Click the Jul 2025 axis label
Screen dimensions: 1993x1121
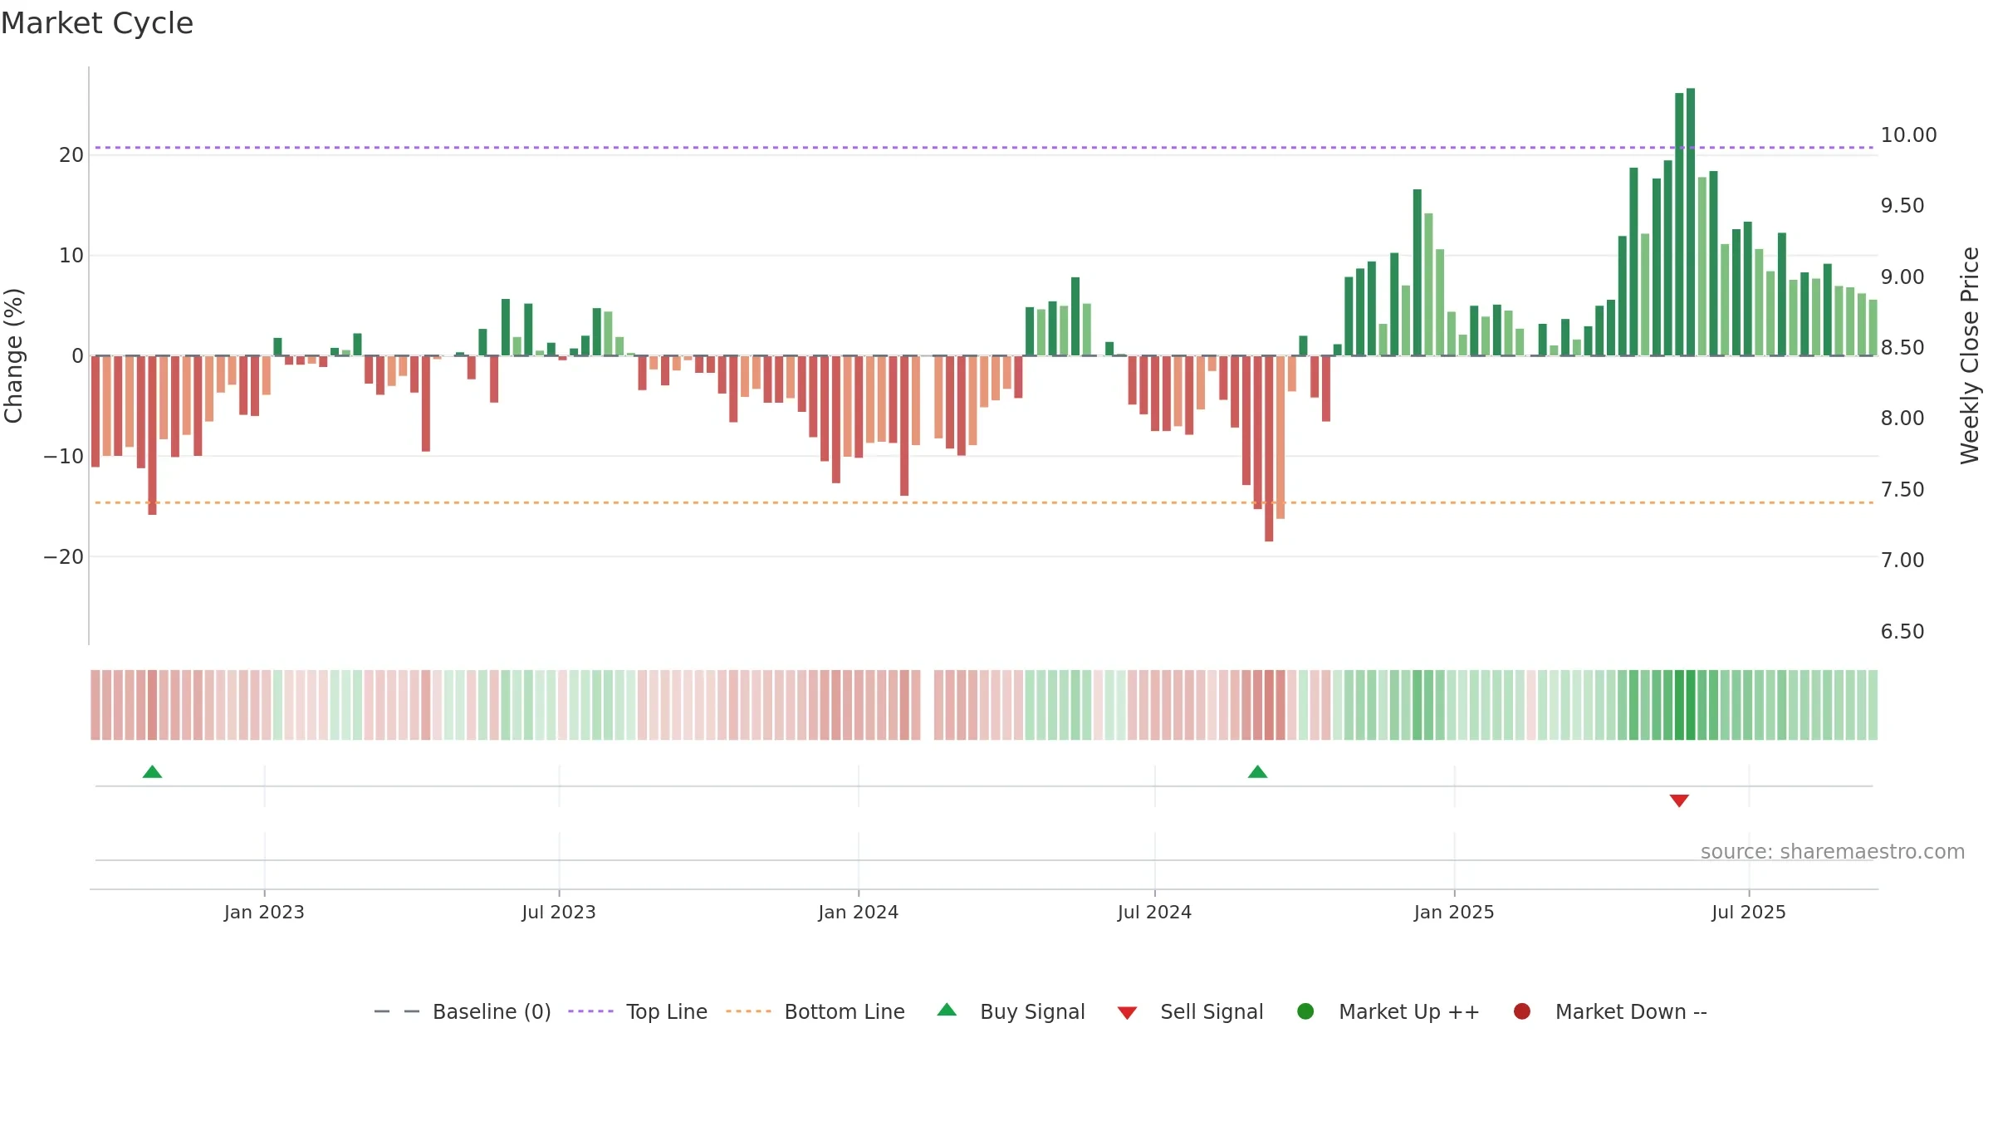tap(1749, 913)
